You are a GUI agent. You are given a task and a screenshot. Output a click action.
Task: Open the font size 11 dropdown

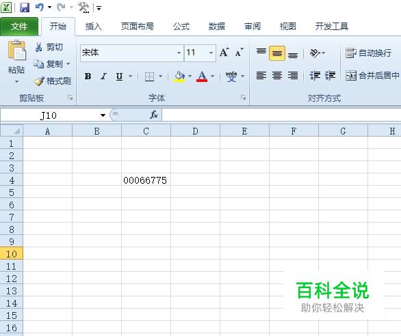click(211, 53)
